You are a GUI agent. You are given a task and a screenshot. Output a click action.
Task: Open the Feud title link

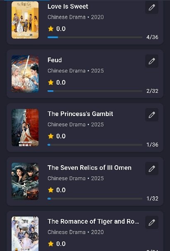[x=55, y=60]
